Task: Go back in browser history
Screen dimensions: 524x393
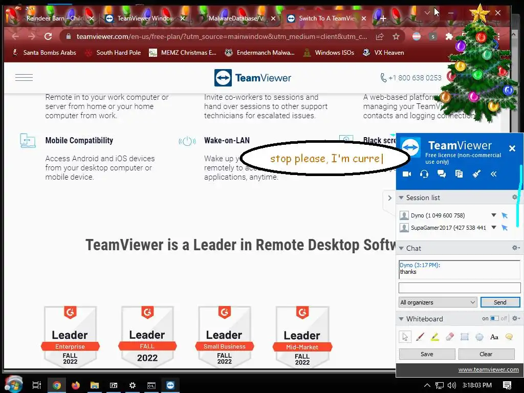Action: (15, 36)
